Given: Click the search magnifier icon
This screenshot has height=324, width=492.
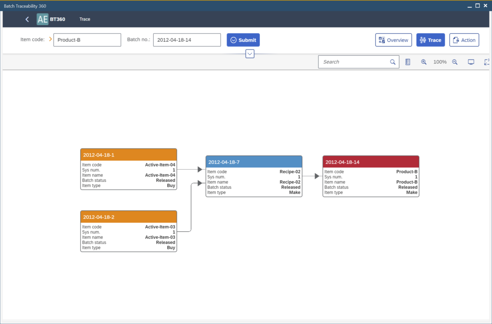Looking at the screenshot, I should pos(393,62).
